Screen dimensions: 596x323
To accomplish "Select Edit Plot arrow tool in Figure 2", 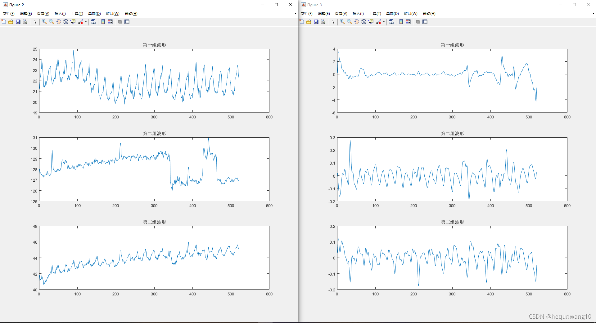I will pyautogui.click(x=35, y=22).
